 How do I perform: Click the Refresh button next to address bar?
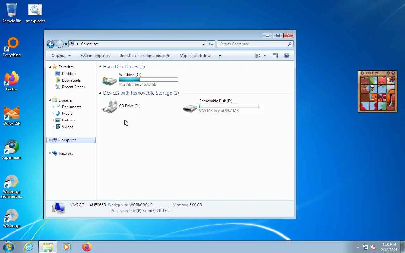click(211, 44)
